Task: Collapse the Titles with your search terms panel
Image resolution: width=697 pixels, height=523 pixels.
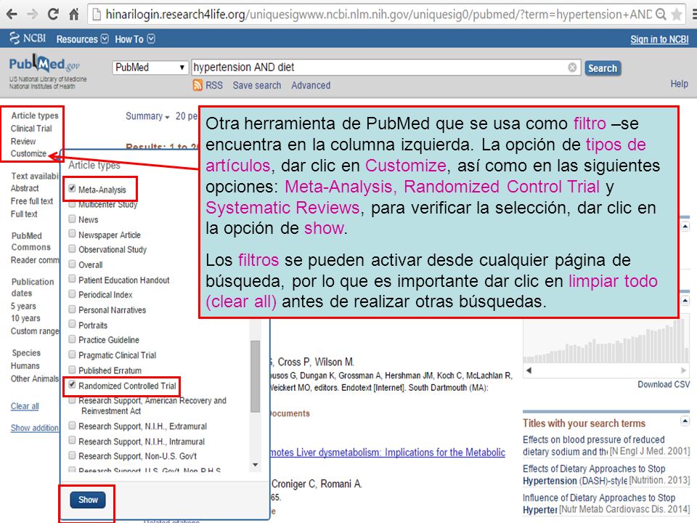Action: 685,421
